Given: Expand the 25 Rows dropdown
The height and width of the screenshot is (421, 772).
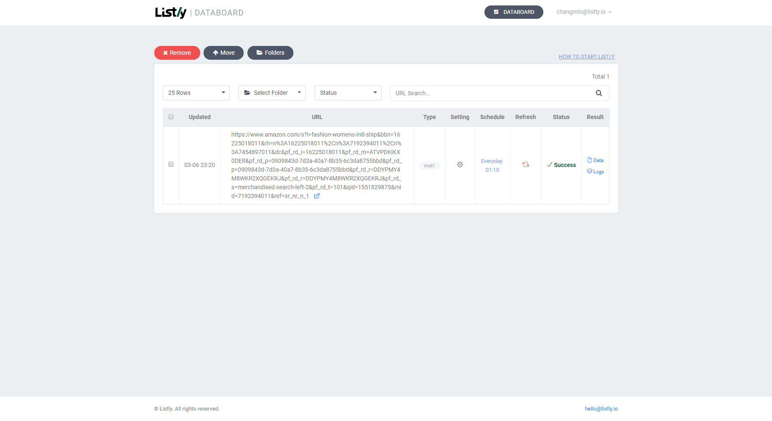Looking at the screenshot, I should coord(196,93).
